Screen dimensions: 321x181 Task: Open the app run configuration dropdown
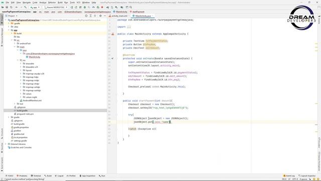[x=35, y=7]
